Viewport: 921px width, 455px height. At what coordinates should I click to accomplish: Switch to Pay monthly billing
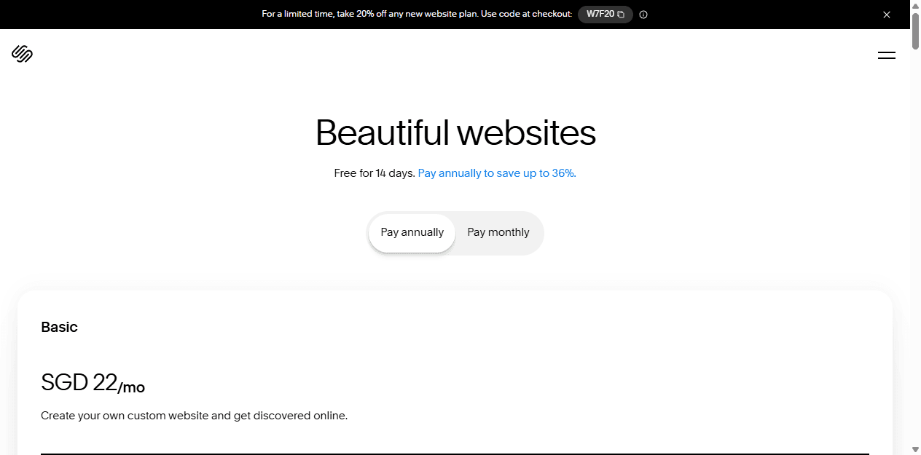pos(498,232)
